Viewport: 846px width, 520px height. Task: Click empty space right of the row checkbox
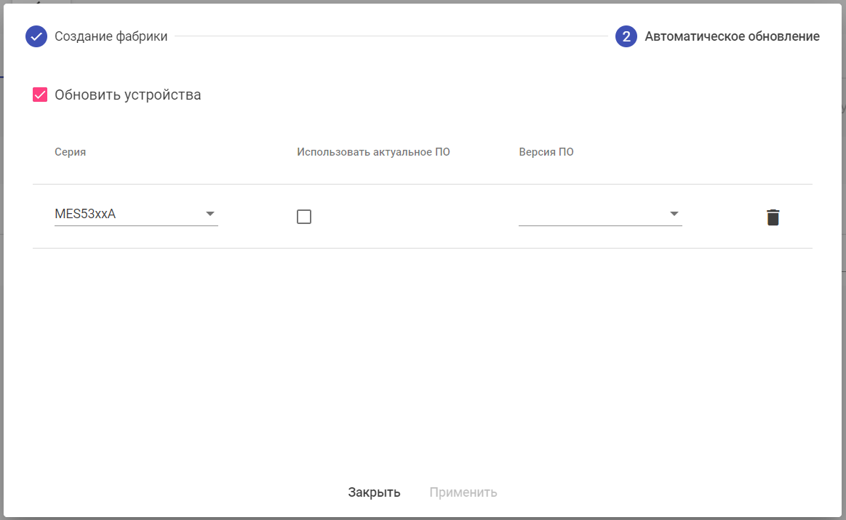coord(407,217)
